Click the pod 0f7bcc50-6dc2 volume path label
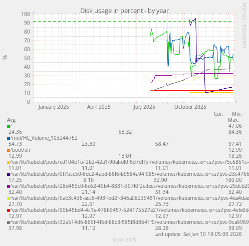 pos(130,174)
